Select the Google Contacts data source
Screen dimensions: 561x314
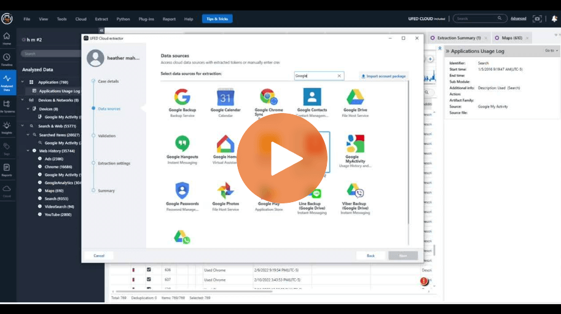point(312,103)
